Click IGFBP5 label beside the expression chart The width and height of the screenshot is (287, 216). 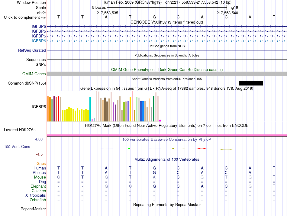click(39, 107)
